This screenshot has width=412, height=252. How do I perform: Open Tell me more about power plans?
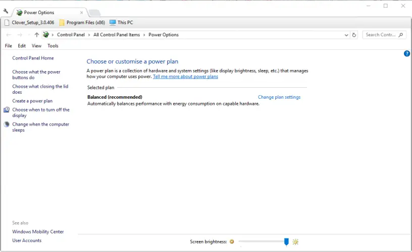(185, 77)
